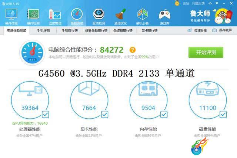237x158 pixels.
Task: Click the 59% ranking description sentence
Action: (x=104, y=57)
